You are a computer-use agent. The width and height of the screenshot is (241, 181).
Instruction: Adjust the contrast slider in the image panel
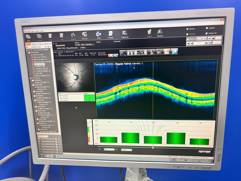48,142
